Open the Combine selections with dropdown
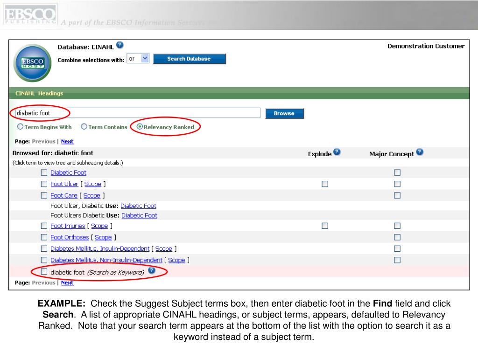478x358 pixels. [x=138, y=58]
